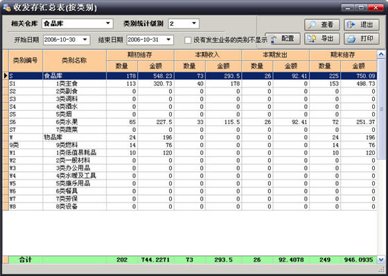The width and height of the screenshot is (388, 276).
Task: Click the vertical scrollbar thumb
Action: point(381,109)
